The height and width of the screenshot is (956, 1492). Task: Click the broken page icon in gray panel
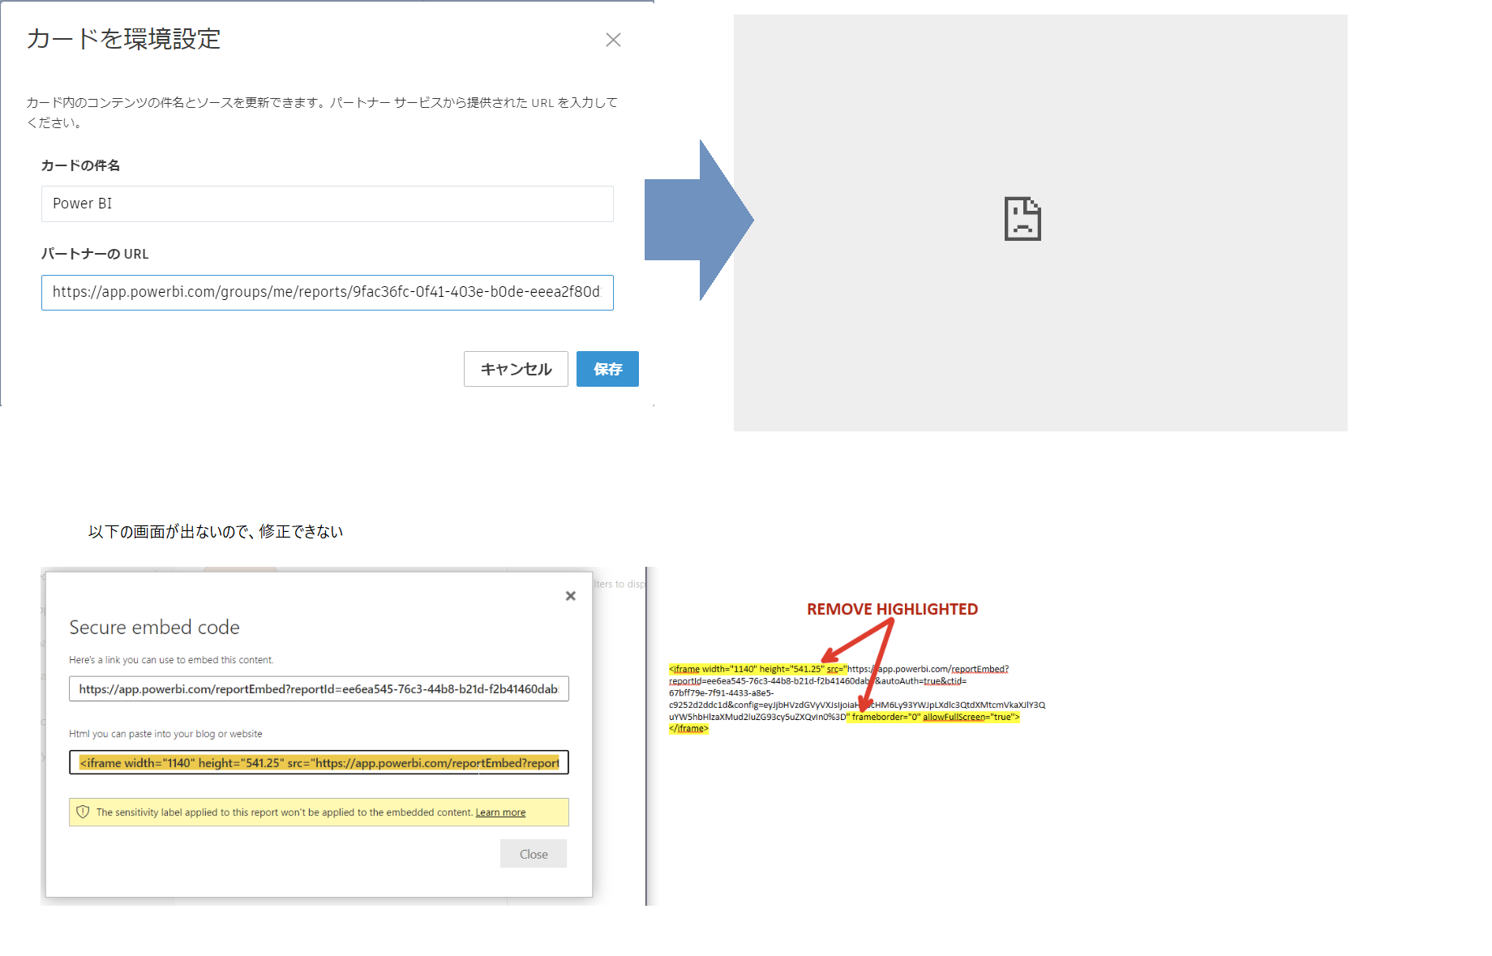[1023, 219]
